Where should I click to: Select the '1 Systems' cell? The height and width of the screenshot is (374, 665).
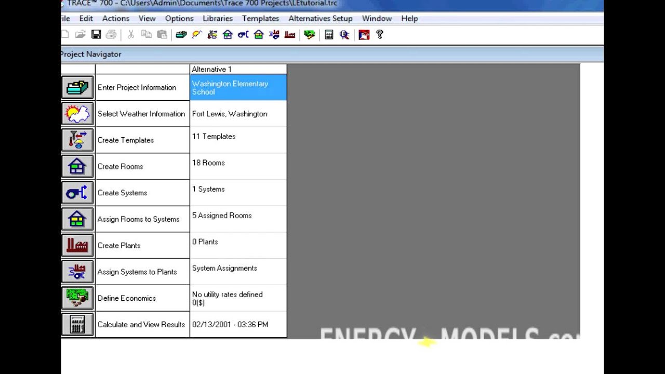click(238, 193)
